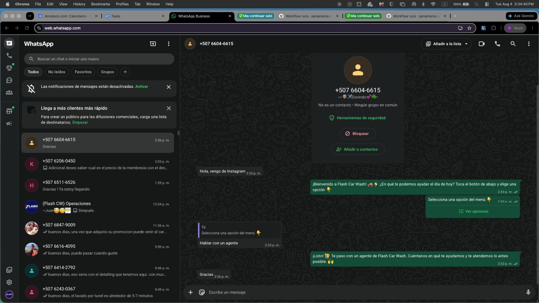The height and width of the screenshot is (303, 539).
Task: Open the conversation menu (three dots)
Action: tap(529, 44)
